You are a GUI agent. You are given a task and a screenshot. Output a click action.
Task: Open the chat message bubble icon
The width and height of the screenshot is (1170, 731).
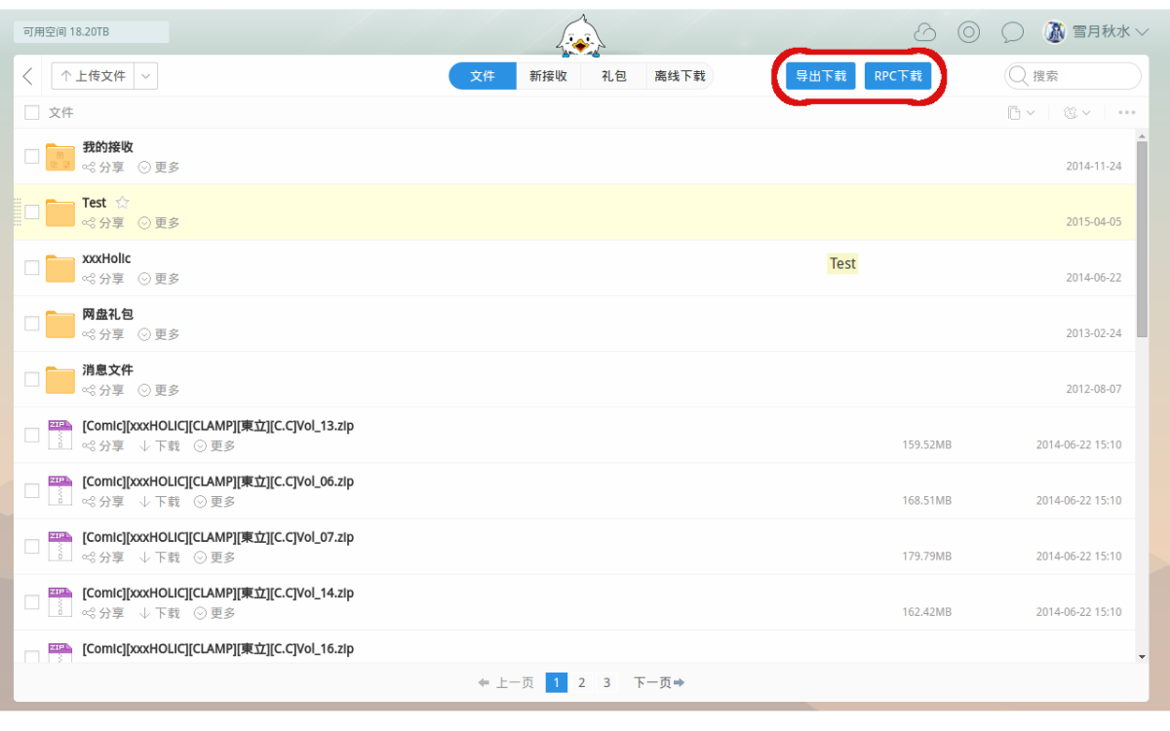(x=1012, y=31)
